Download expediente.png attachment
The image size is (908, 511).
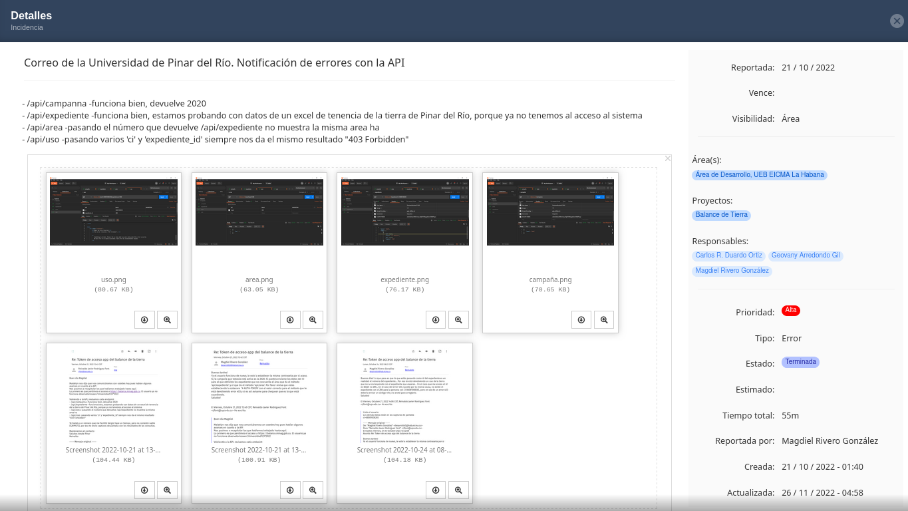coord(436,320)
